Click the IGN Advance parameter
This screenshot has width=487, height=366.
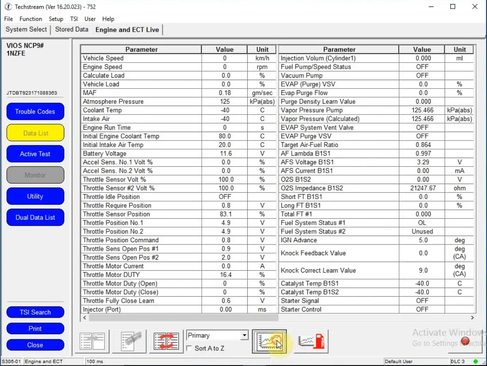tap(339, 240)
